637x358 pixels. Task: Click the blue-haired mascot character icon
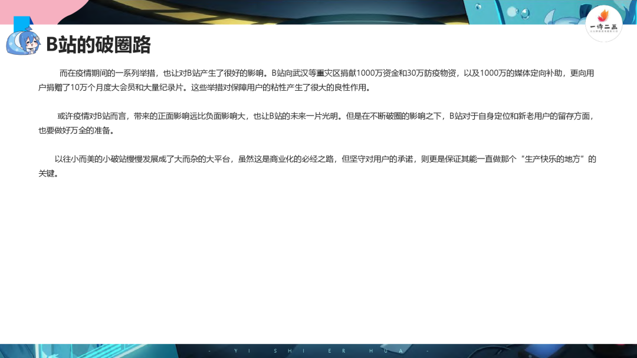(x=23, y=42)
